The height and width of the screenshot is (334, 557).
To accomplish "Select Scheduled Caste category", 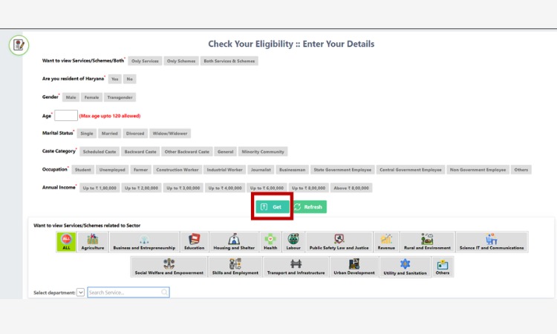I will click(x=100, y=151).
